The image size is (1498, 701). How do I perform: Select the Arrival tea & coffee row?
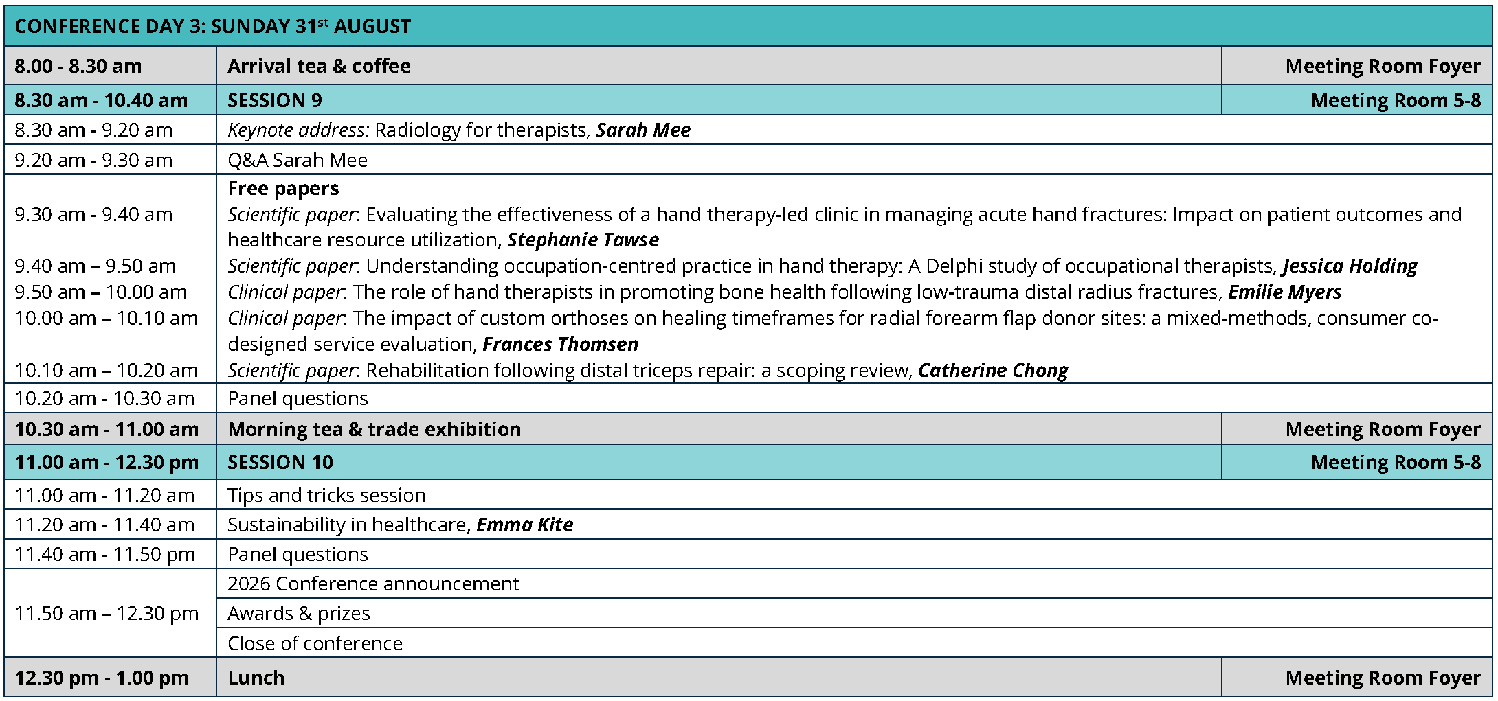748,66
